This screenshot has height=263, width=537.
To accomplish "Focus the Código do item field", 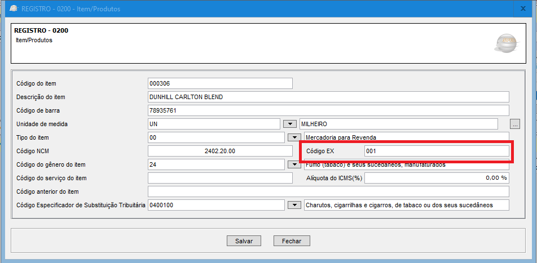I will pos(220,83).
